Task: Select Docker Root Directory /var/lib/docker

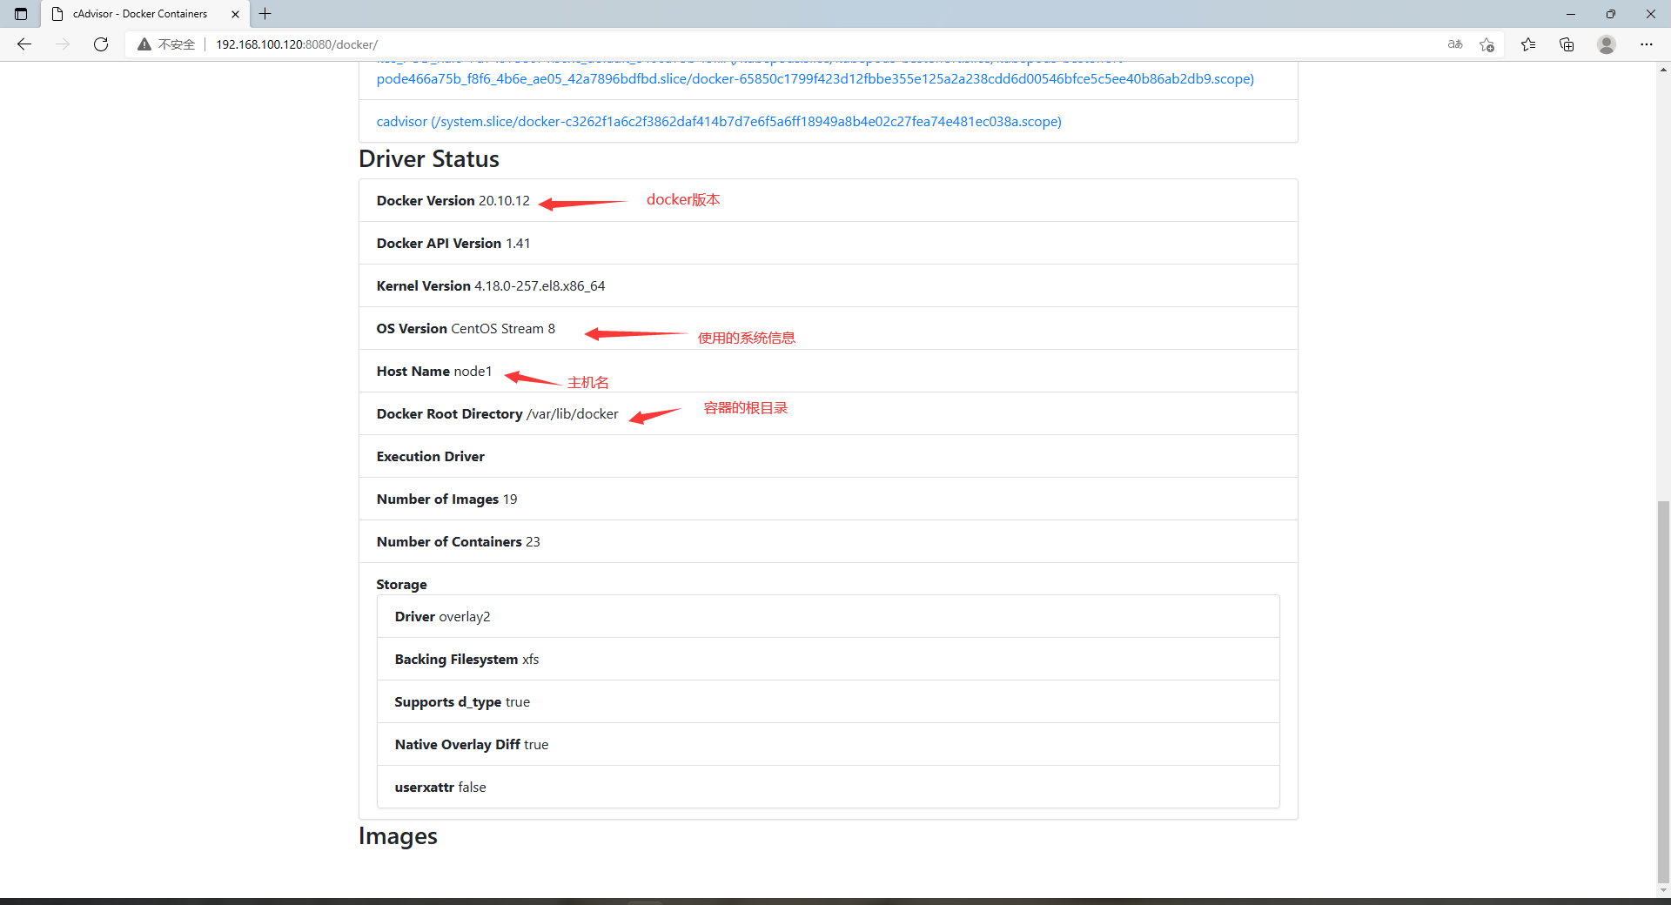Action: coord(497,414)
